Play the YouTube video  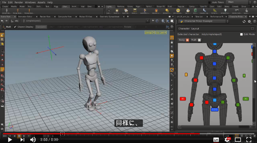tap(10, 140)
